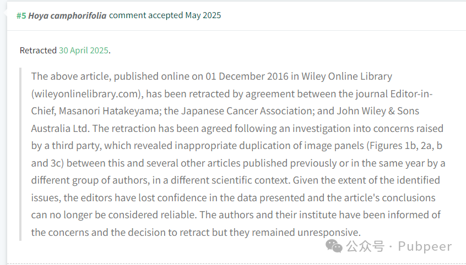Click the comment pointer arrow beside #5 header
Screen dimensions: 466x265
5,13
